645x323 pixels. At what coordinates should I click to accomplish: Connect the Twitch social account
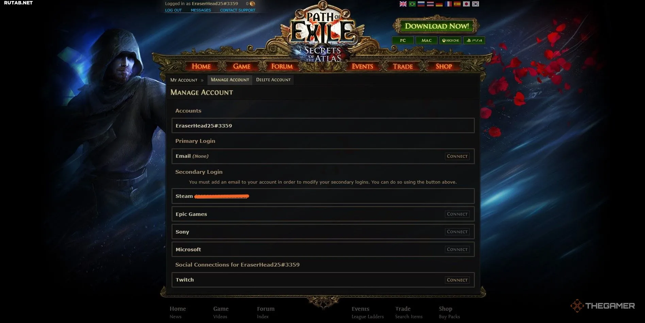tap(457, 280)
